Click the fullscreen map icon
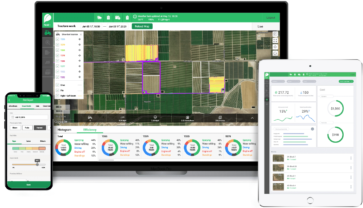This screenshot has height=208, width=363. click(275, 40)
